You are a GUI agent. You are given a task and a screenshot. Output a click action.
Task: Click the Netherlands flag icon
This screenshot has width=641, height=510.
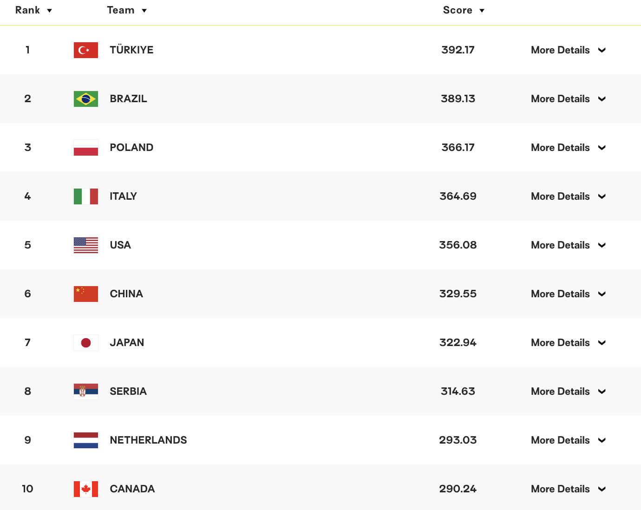coord(86,440)
